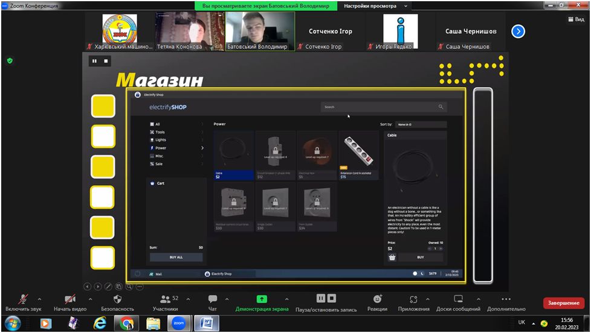Select Misc category in shop
591x333 pixels.
coord(176,156)
